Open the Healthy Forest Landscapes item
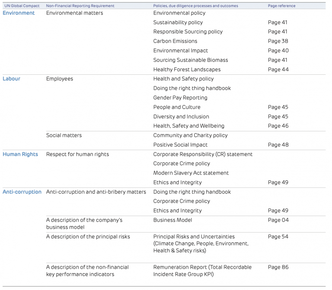332x290 pixels. click(187, 70)
